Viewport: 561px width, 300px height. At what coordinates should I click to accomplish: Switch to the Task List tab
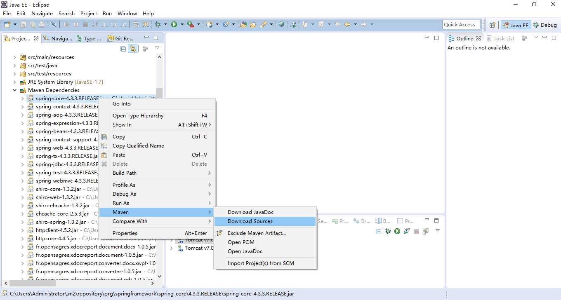point(500,38)
